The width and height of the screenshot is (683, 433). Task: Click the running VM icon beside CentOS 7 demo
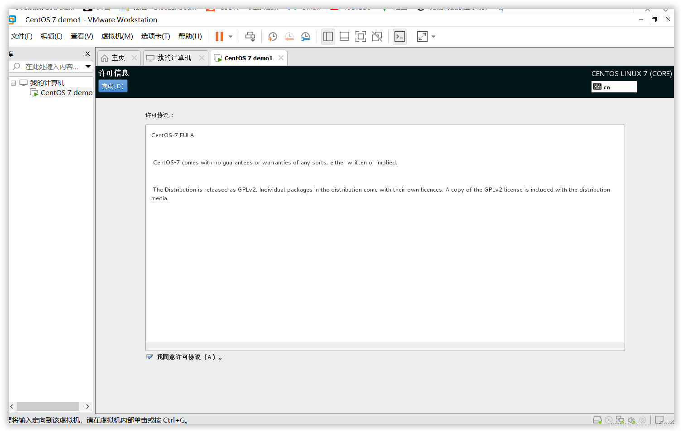click(34, 93)
